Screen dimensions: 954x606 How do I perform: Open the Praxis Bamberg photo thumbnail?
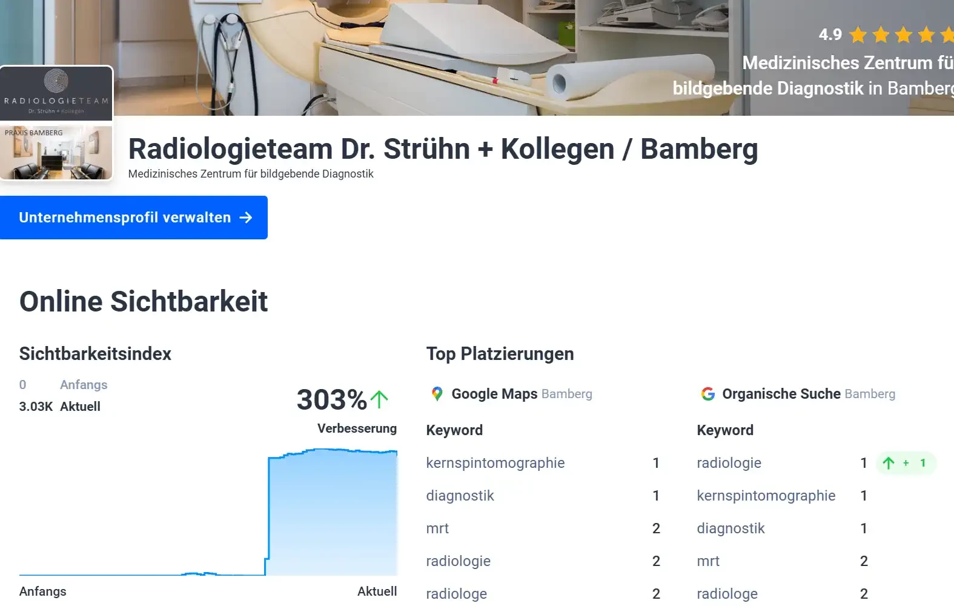tap(56, 152)
